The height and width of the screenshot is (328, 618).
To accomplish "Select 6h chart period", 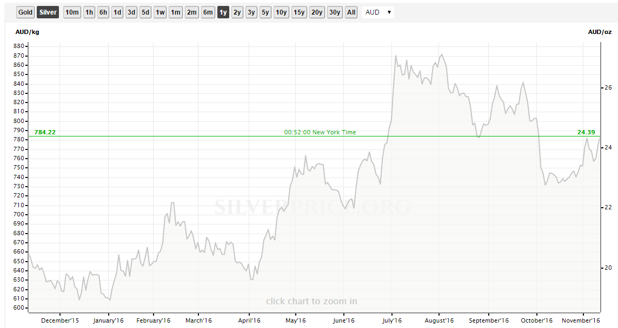I will [103, 12].
